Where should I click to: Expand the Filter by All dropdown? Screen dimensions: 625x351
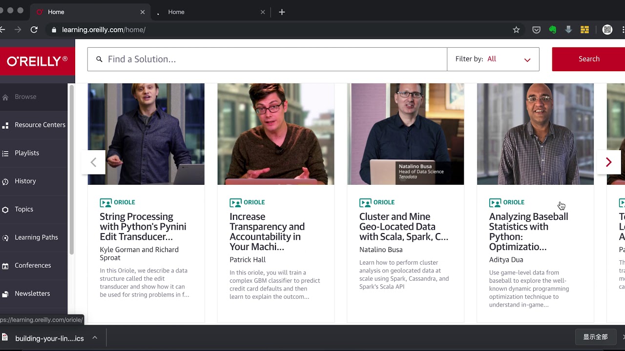[493, 59]
